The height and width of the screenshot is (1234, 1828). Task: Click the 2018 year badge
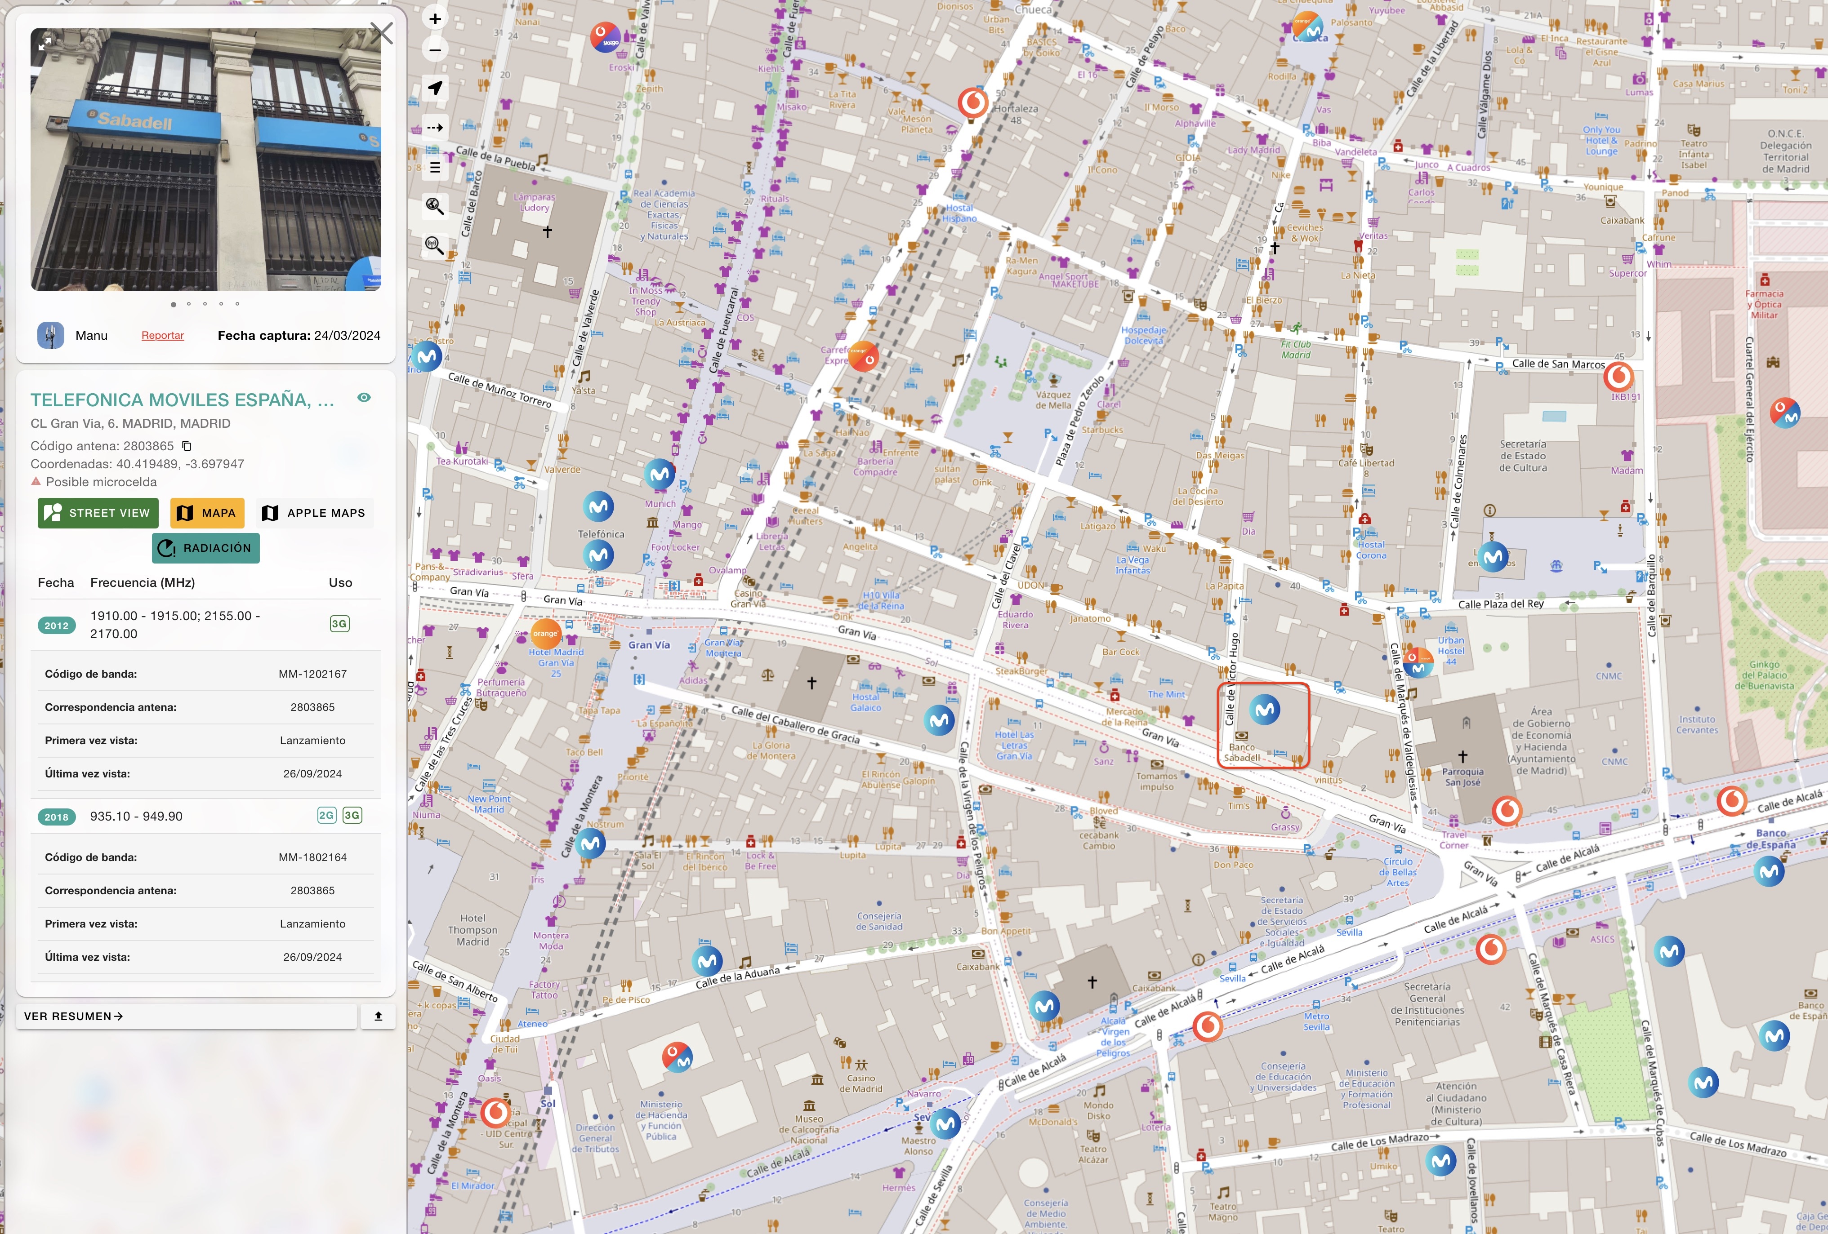(57, 817)
